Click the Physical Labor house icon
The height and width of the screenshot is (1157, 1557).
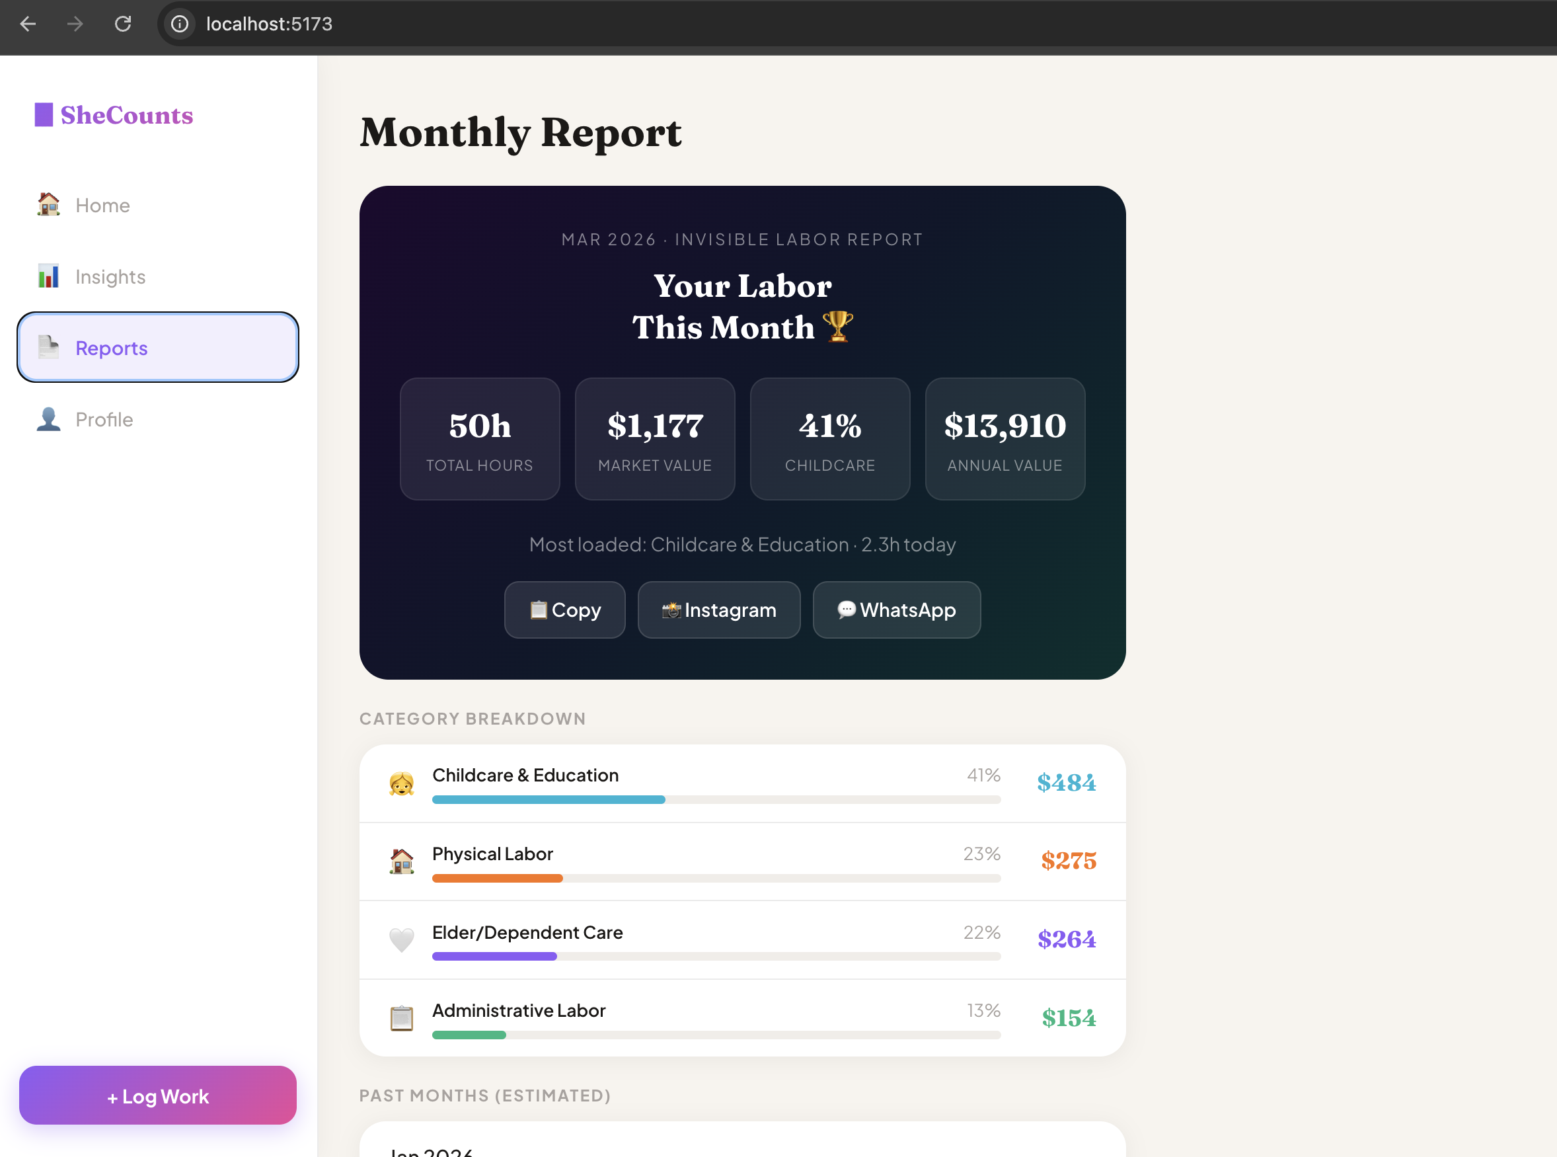click(401, 861)
